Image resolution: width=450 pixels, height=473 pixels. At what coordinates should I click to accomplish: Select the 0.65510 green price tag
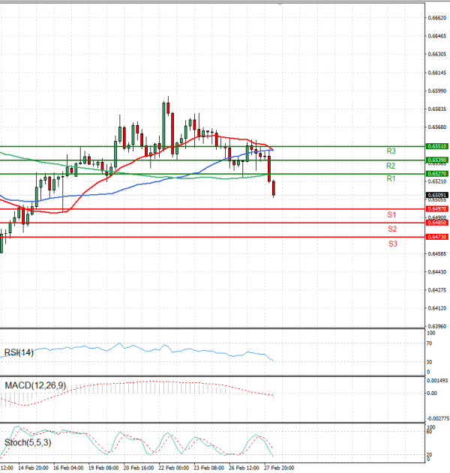tap(437, 146)
